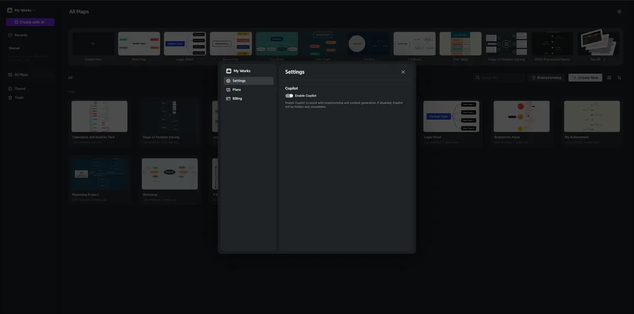Open the Workshop map
634x314 pixels.
(170, 180)
